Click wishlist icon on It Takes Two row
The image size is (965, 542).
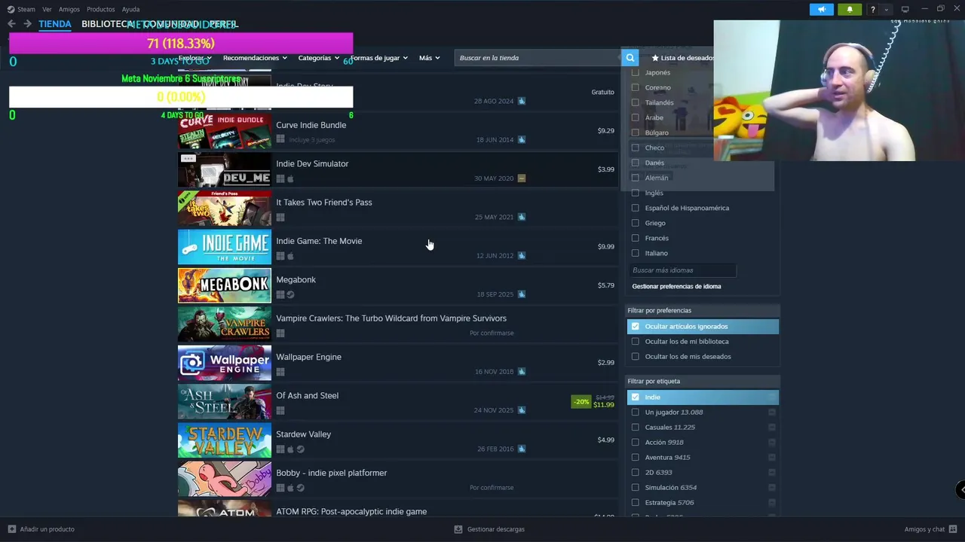point(522,217)
